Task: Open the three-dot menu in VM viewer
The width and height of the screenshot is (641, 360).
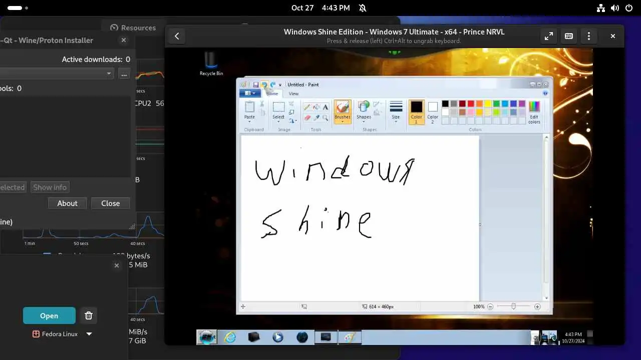Action: [x=589, y=36]
